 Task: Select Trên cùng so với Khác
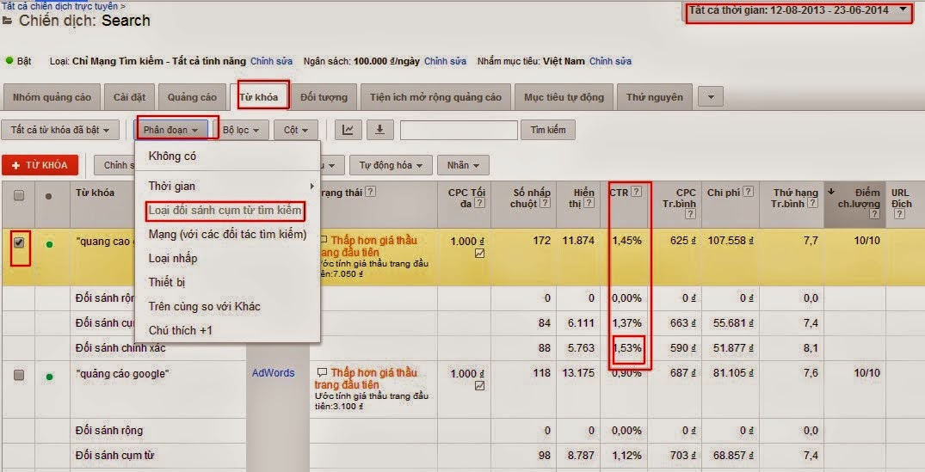pos(228,307)
